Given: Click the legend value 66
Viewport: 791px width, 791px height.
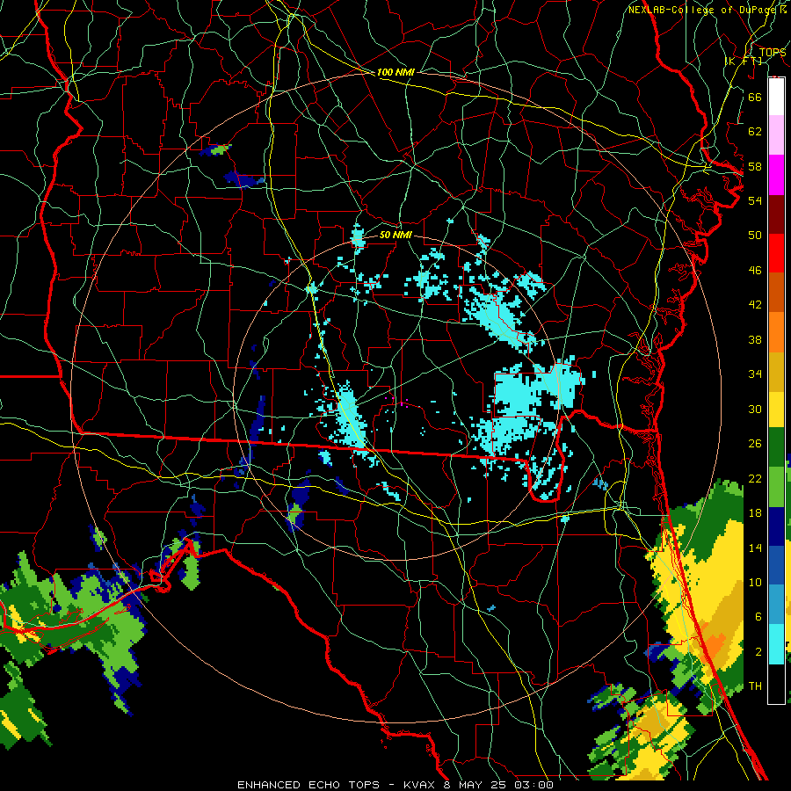Looking at the screenshot, I should point(755,97).
